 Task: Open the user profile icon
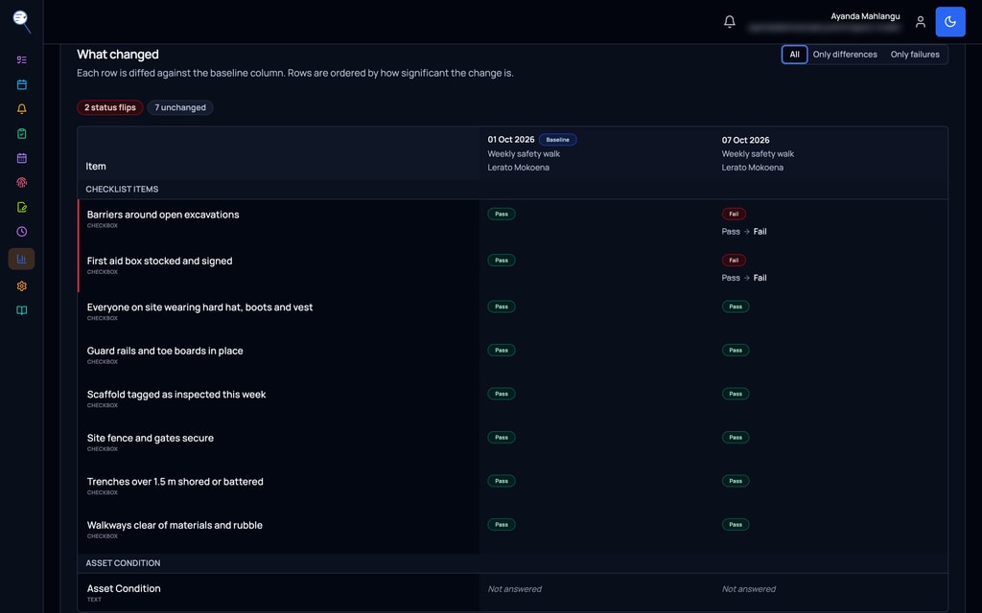click(920, 22)
